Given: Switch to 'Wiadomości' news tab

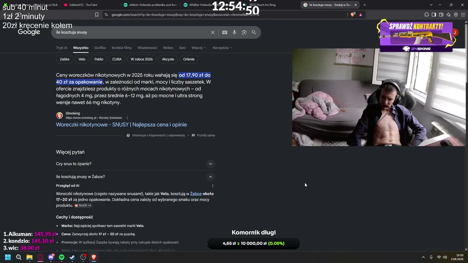Looking at the screenshot, I should pyautogui.click(x=147, y=48).
